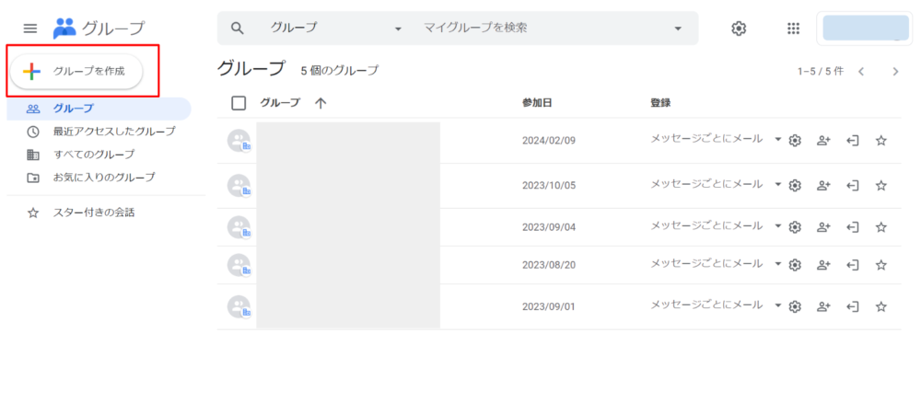The width and height of the screenshot is (921, 414).
Task: Change メッセージごとにメール for 2023/09/04 group
Action: pos(716,225)
